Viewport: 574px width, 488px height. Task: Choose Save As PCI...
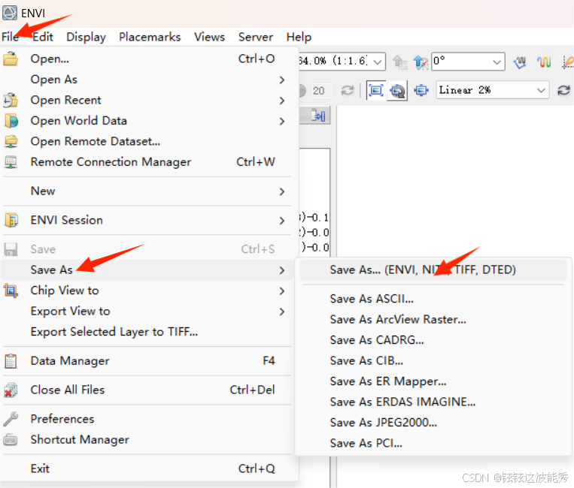pos(433,443)
